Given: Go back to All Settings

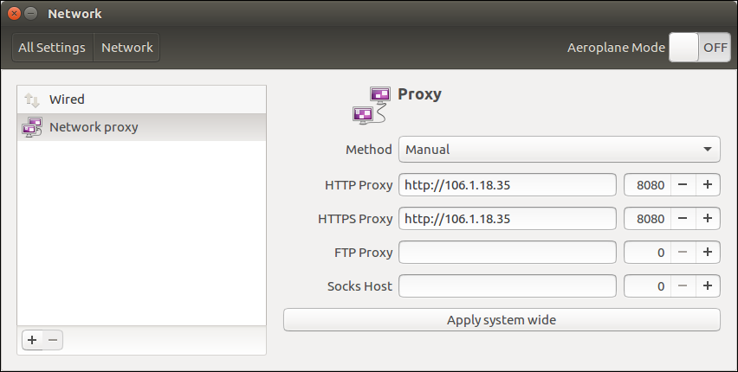Looking at the screenshot, I should point(52,48).
